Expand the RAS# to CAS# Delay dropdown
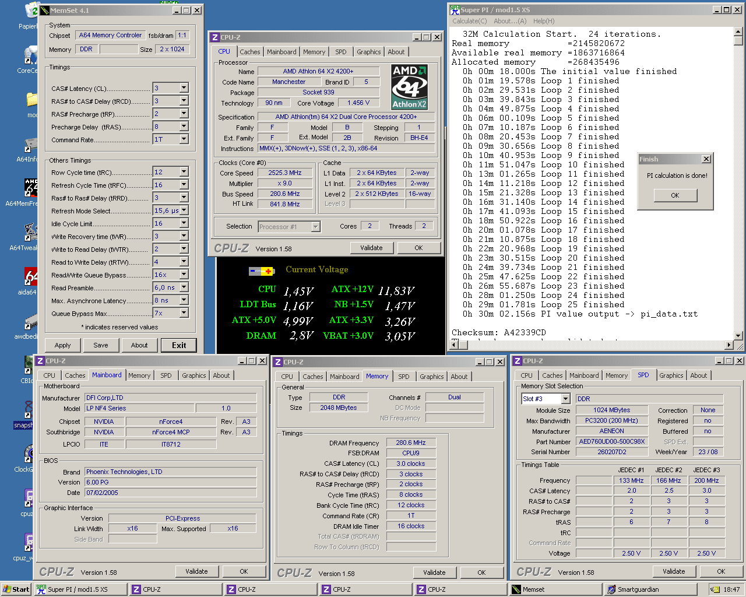This screenshot has height=597, width=746. (184, 101)
